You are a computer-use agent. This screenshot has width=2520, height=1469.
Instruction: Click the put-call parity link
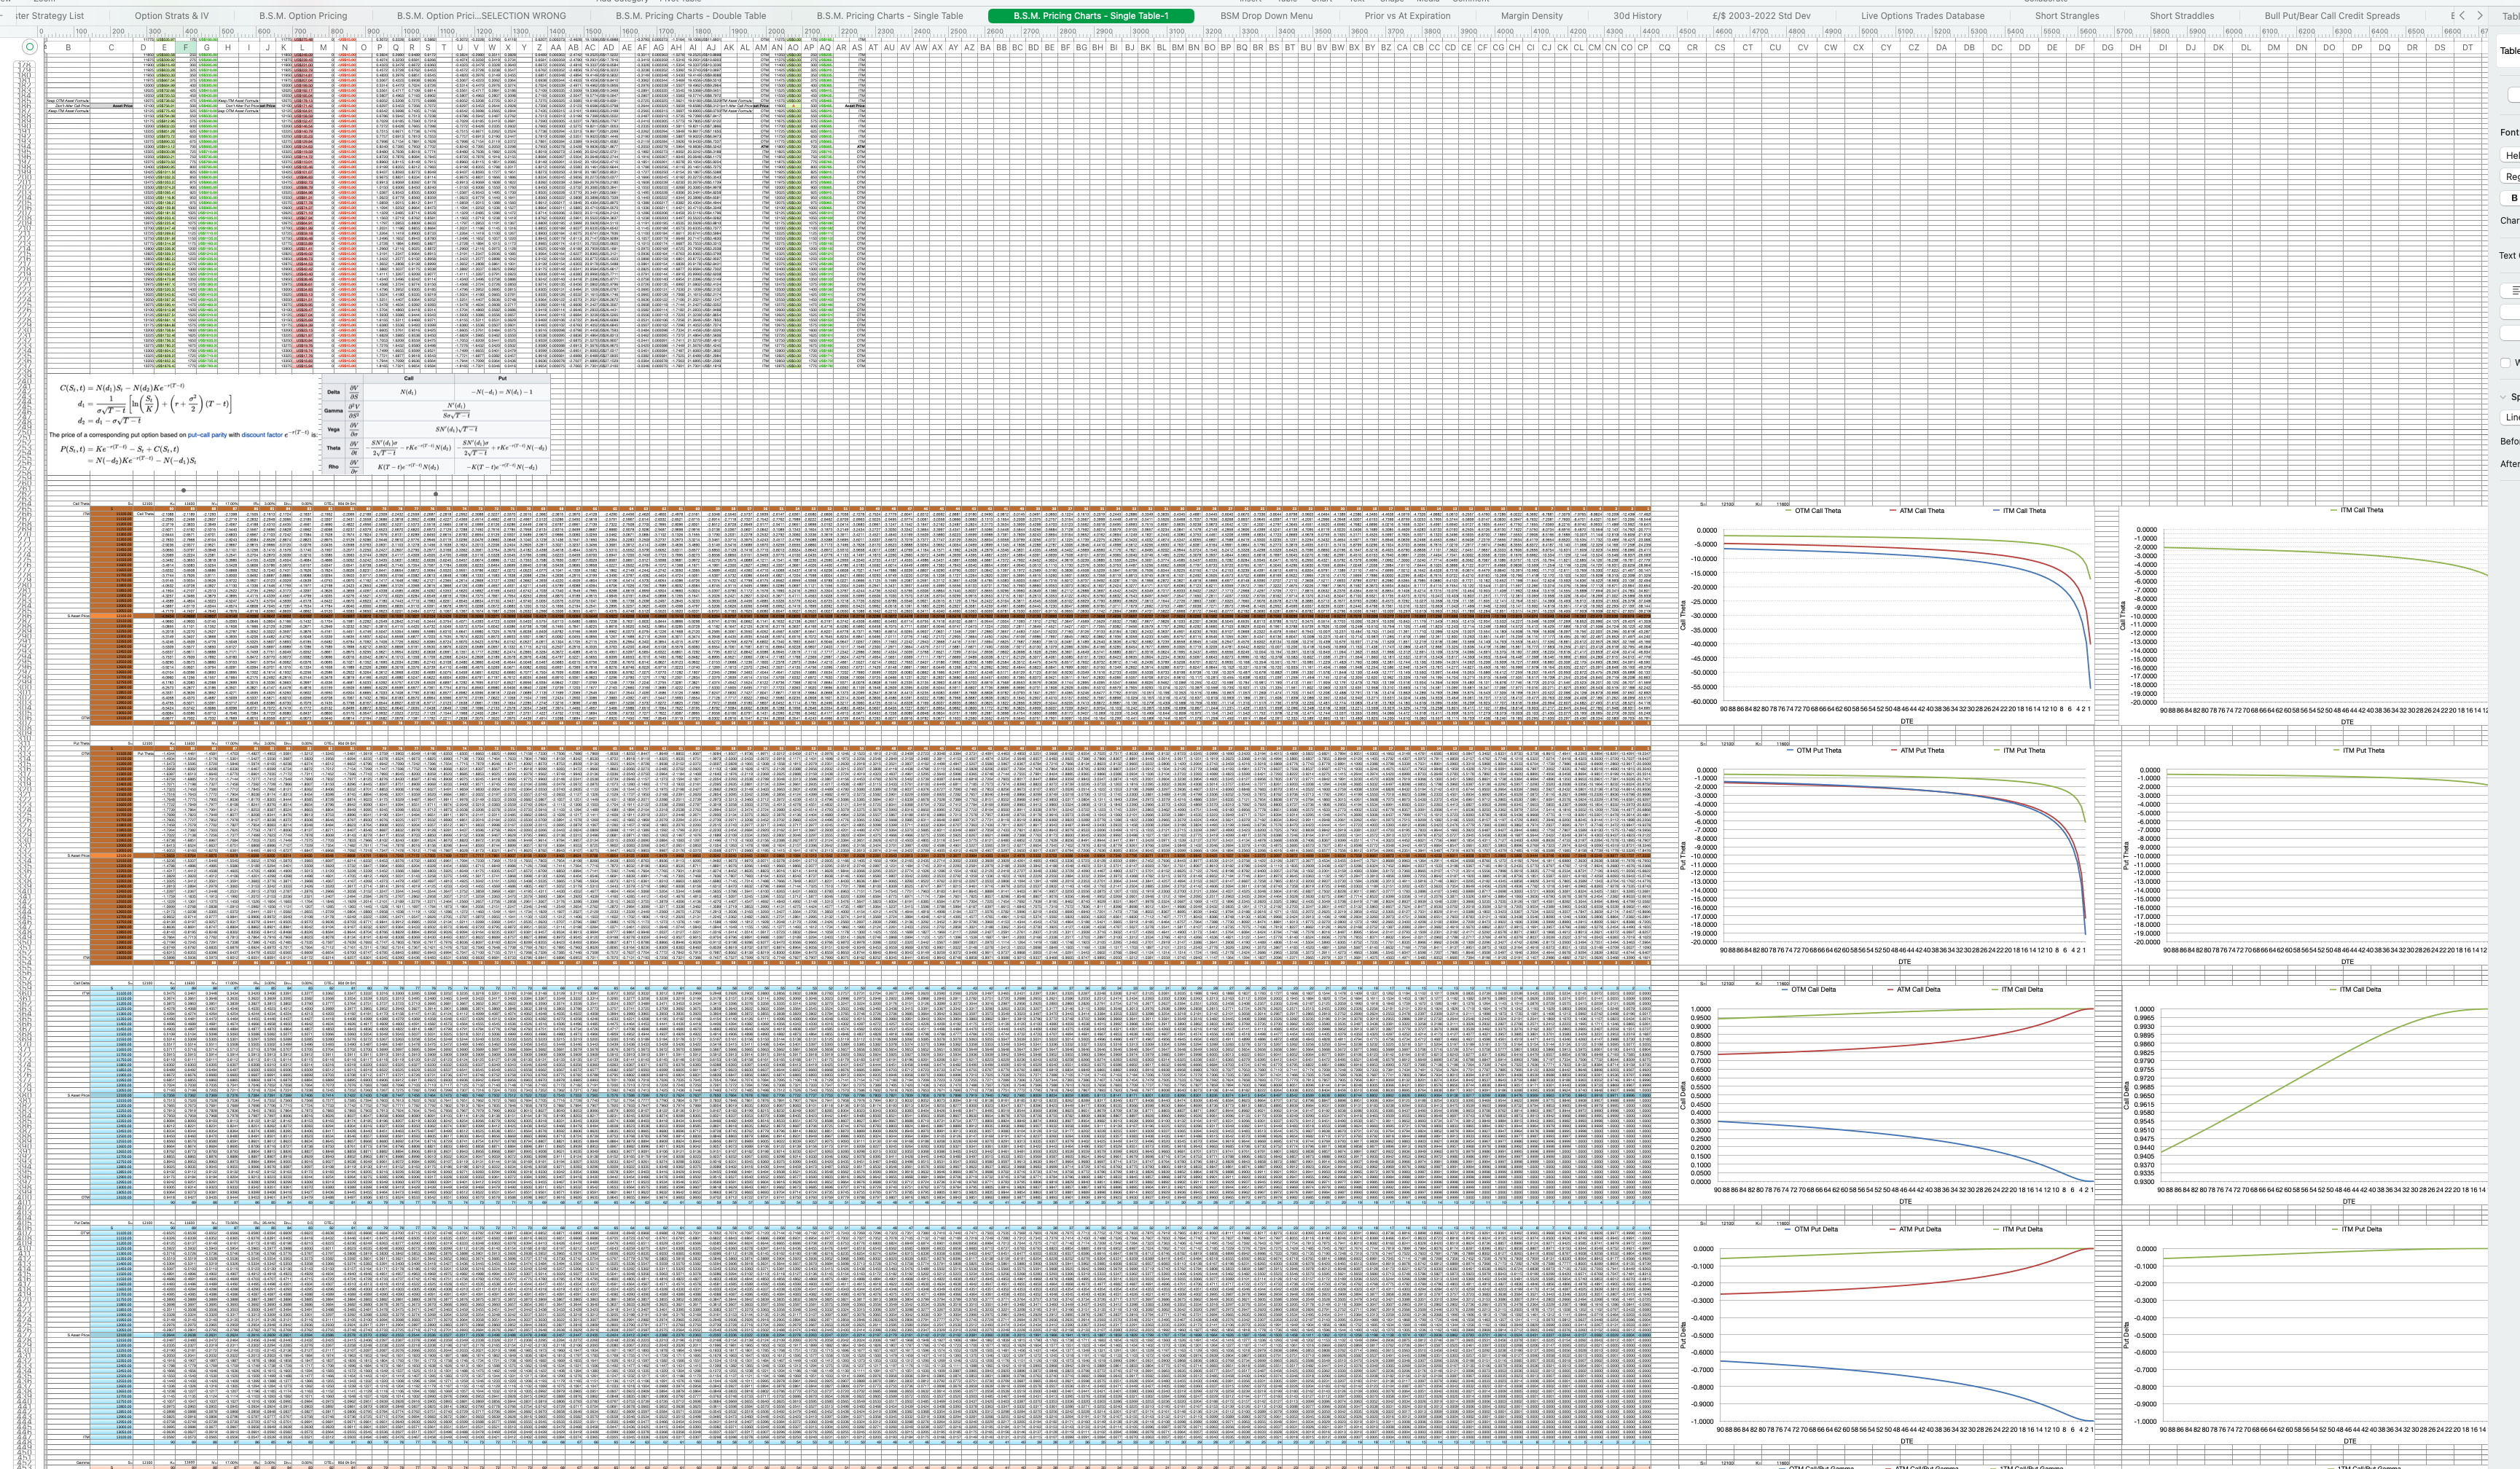click(206, 435)
